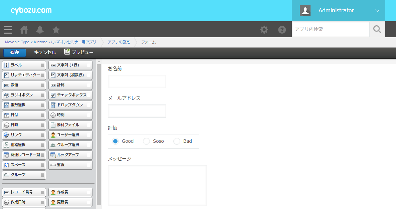Select the Good radio option
396x209 pixels.
[116, 141]
